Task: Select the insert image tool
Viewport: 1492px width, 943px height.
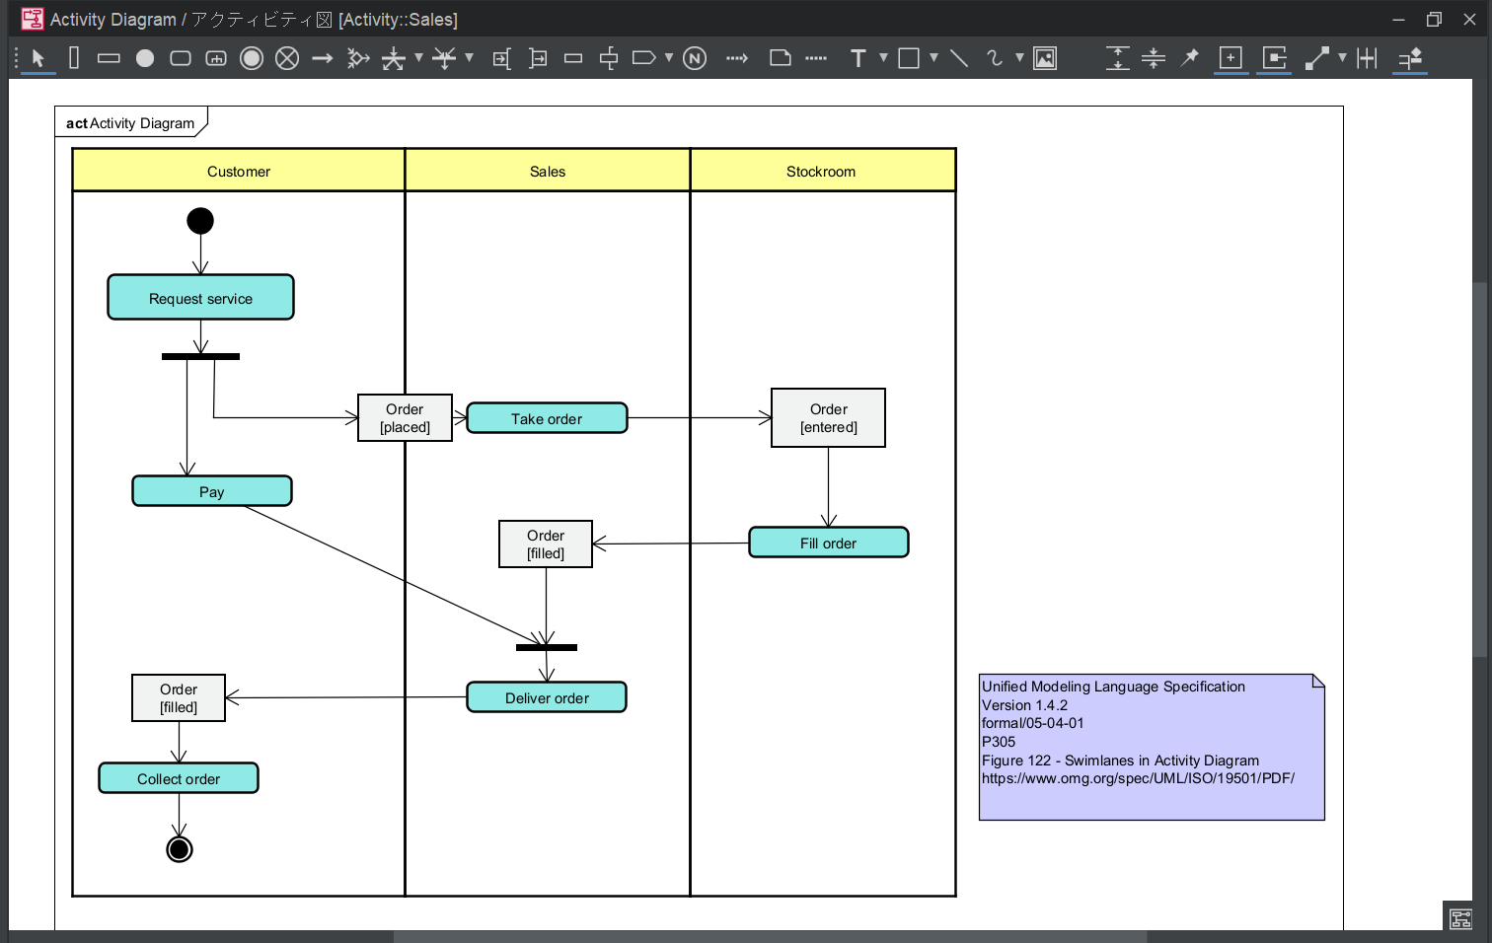Action: coord(1045,58)
